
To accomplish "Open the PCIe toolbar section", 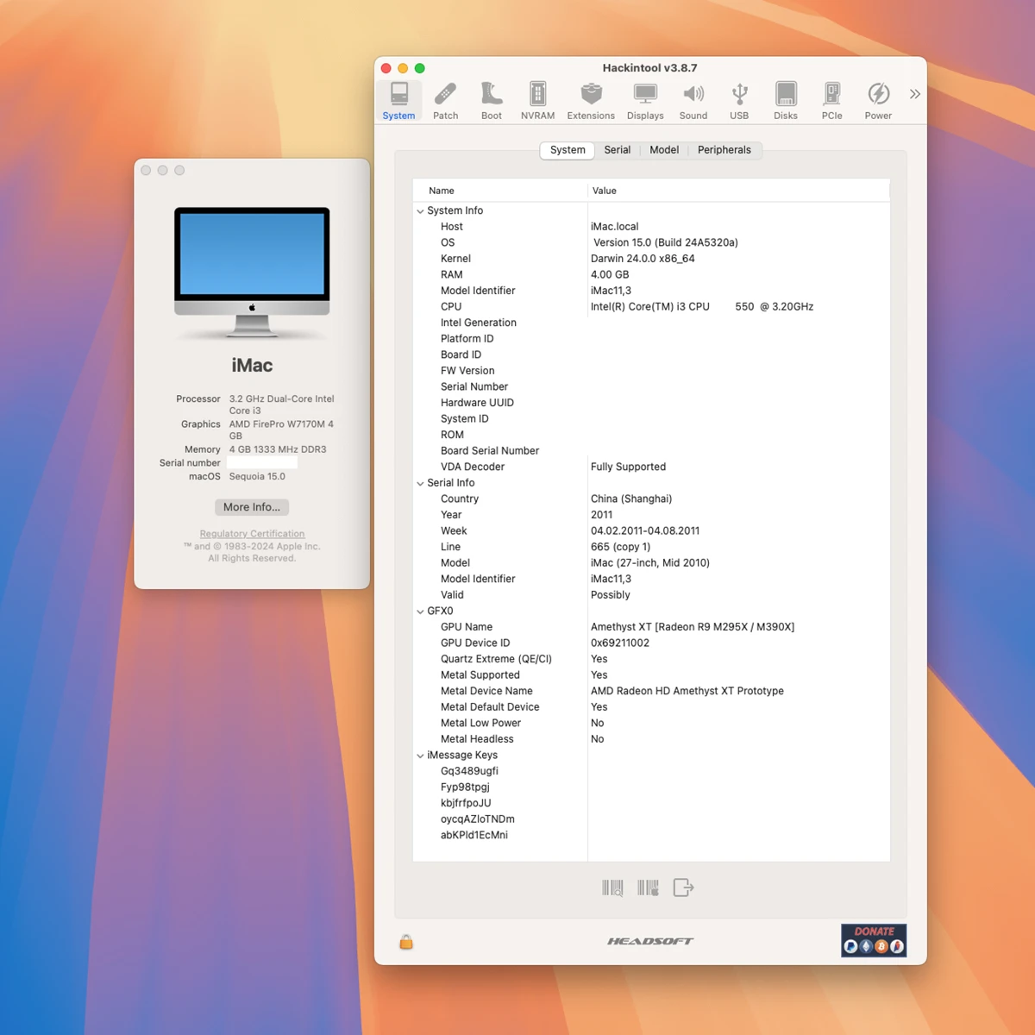I will click(831, 100).
